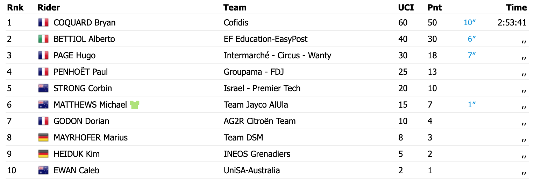Click the German flag beside HEIDUK Kim
535x181 pixels.
tap(43, 154)
